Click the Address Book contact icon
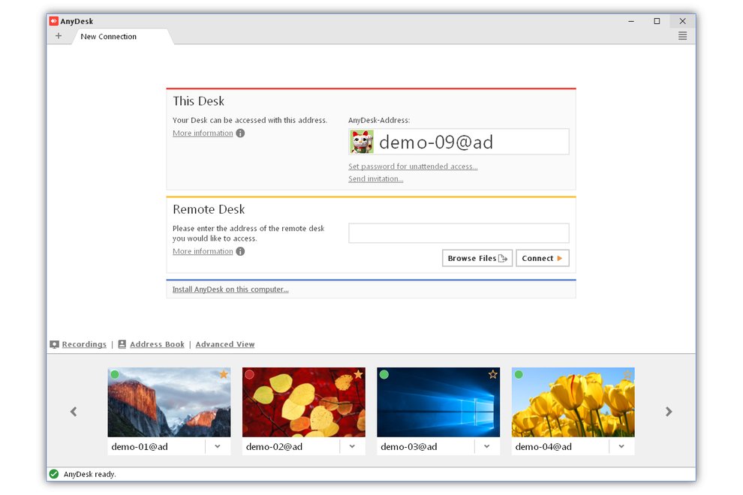Viewport: 743px width, 495px height. pos(122,344)
